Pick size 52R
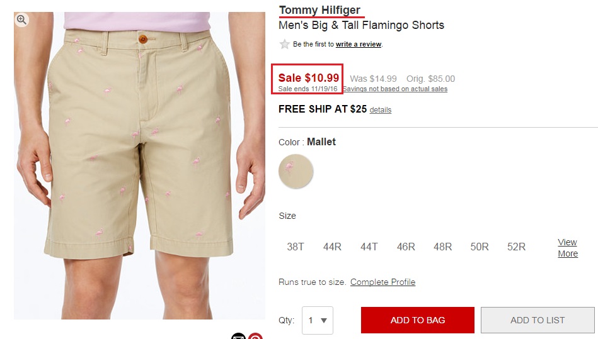 tap(516, 247)
